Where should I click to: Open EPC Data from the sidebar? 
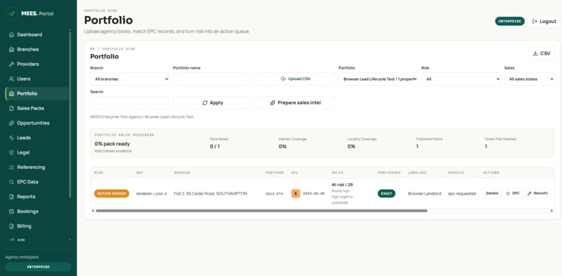(x=37, y=182)
